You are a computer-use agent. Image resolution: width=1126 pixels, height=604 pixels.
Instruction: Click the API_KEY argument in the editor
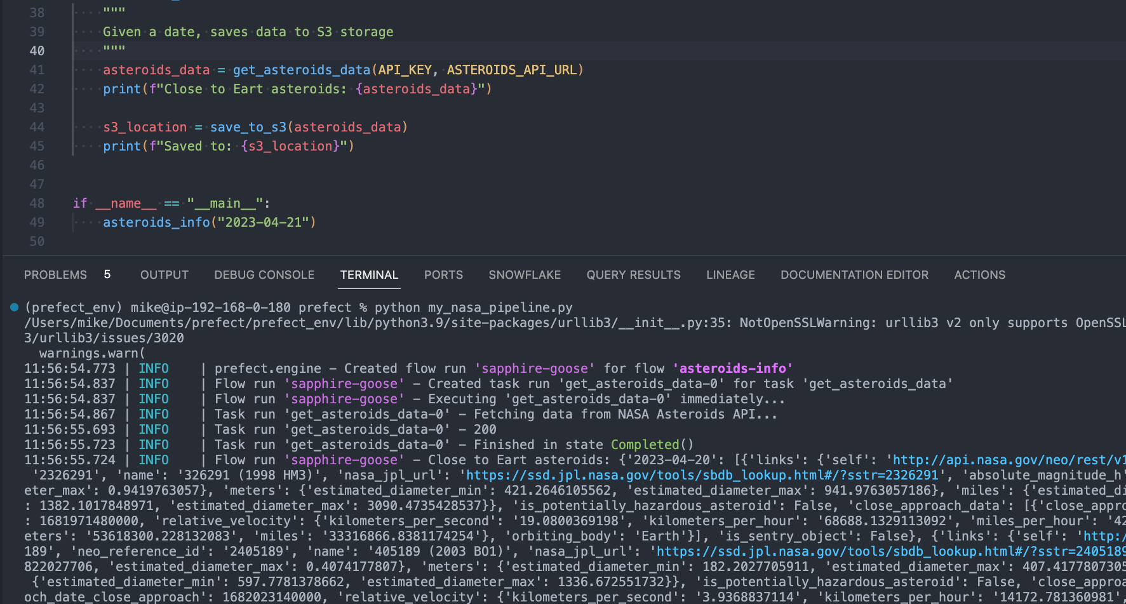coord(405,70)
